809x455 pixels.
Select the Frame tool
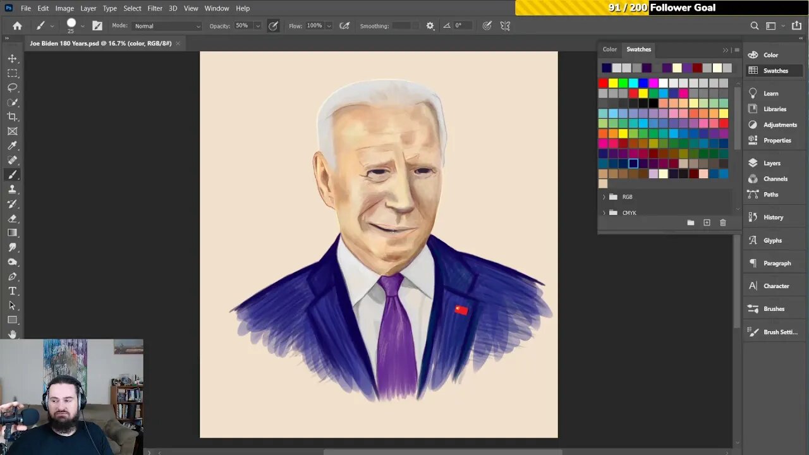(x=12, y=131)
